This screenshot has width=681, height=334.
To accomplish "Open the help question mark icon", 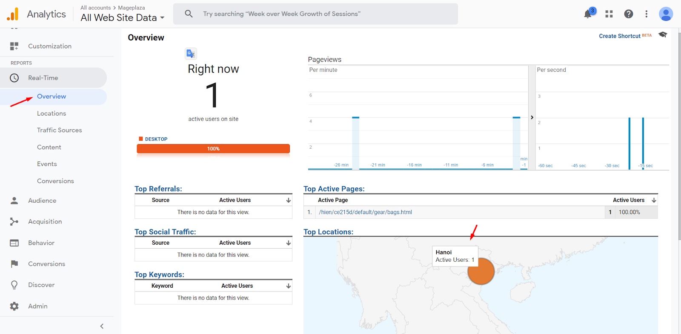I will tap(628, 14).
